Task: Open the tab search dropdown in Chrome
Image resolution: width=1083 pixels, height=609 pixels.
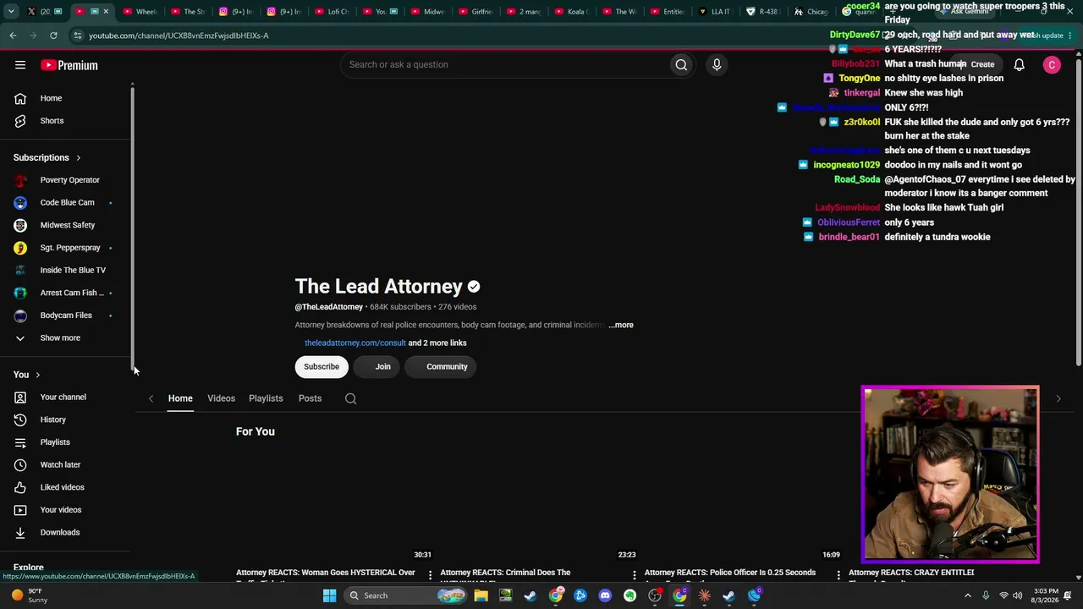Action: tap(11, 11)
